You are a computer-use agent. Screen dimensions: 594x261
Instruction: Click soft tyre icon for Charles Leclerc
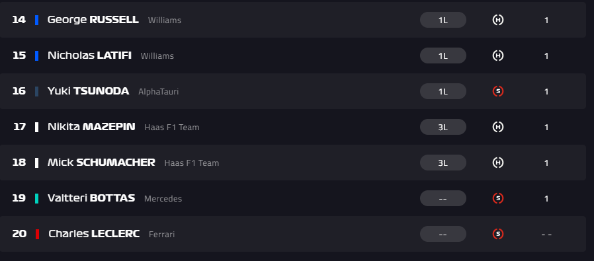point(498,234)
